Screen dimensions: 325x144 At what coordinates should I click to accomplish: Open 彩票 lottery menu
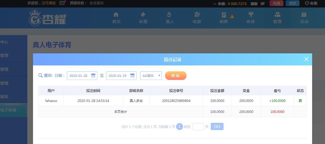tap(143, 18)
